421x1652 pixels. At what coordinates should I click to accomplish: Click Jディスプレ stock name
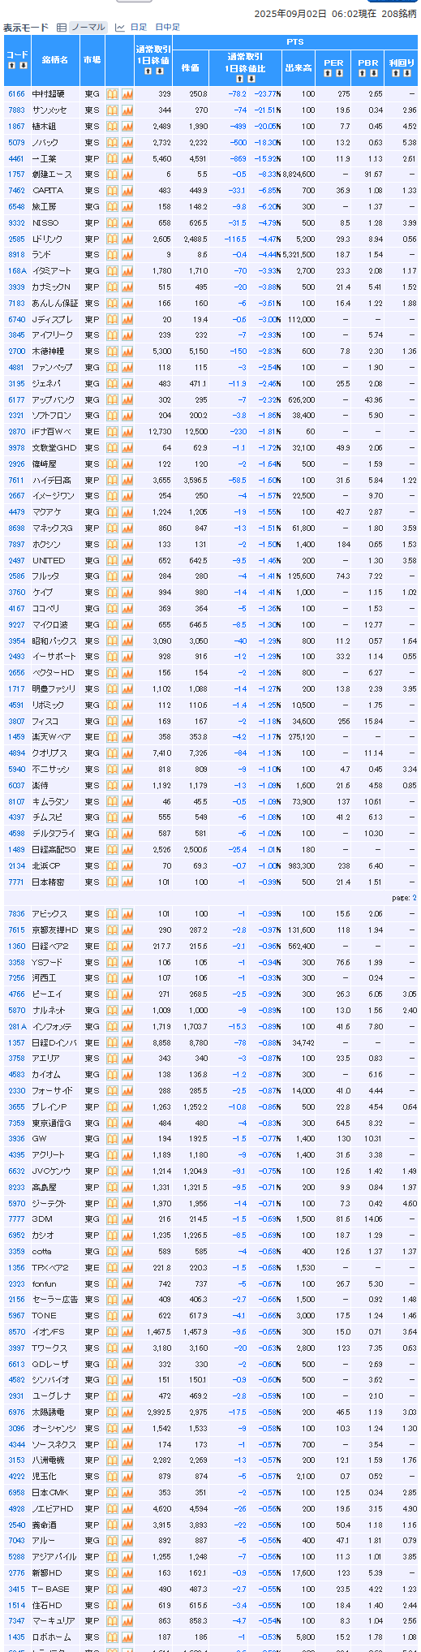pos(52,320)
